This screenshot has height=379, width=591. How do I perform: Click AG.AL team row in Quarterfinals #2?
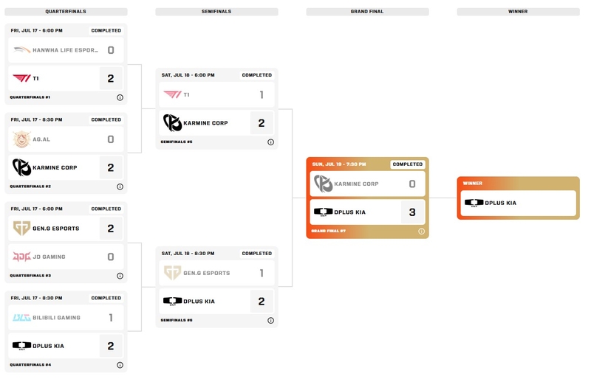point(66,139)
